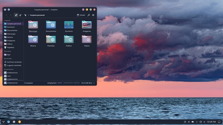Click the battery icon in system tray
The height and width of the screenshot is (125, 223).
(x=193, y=122)
